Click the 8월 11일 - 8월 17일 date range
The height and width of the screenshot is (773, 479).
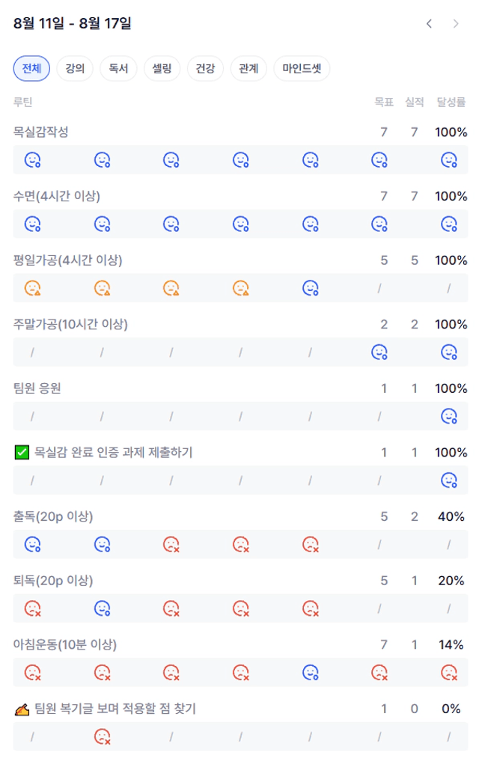[x=72, y=23]
